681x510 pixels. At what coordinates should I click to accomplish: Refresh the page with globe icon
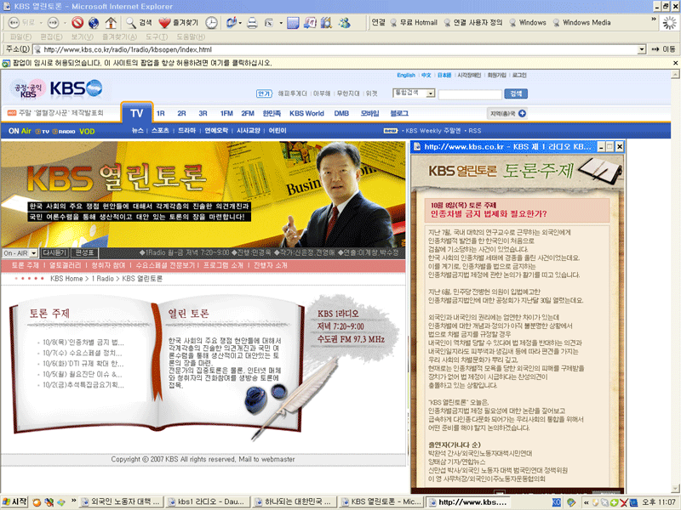point(94,23)
